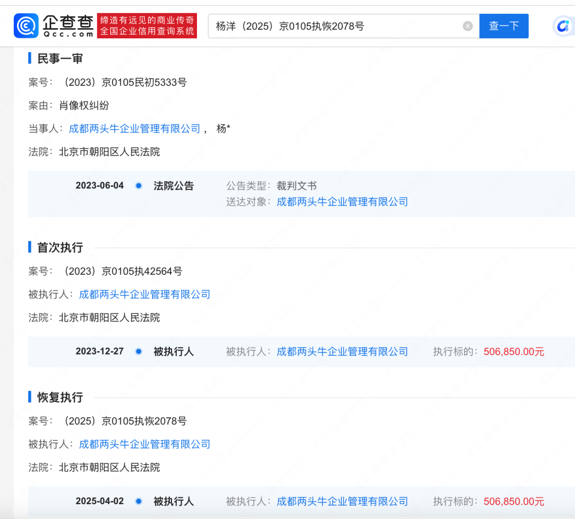Viewport: 575px width, 519px height.
Task: Open 成都两头牛企业管理有限公司 link under 当事人
Action: tap(134, 128)
